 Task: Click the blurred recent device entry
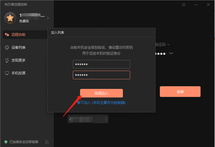pos(88,119)
